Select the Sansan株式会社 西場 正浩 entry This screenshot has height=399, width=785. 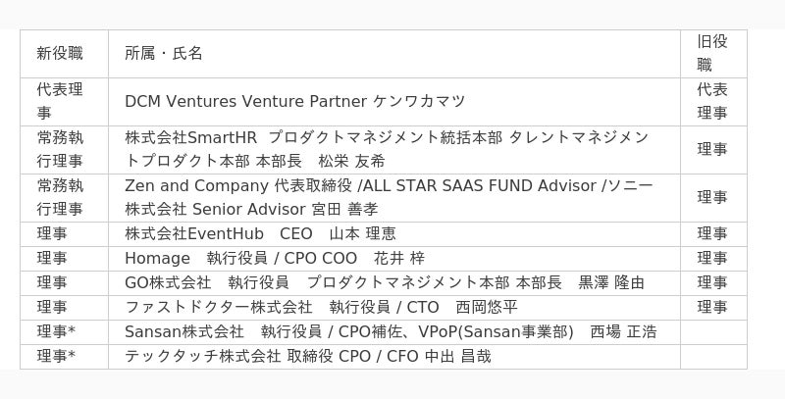[394, 332]
